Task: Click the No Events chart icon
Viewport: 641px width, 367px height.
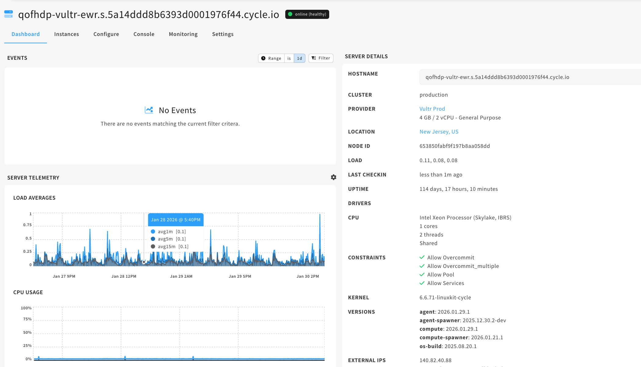Action: (x=149, y=110)
